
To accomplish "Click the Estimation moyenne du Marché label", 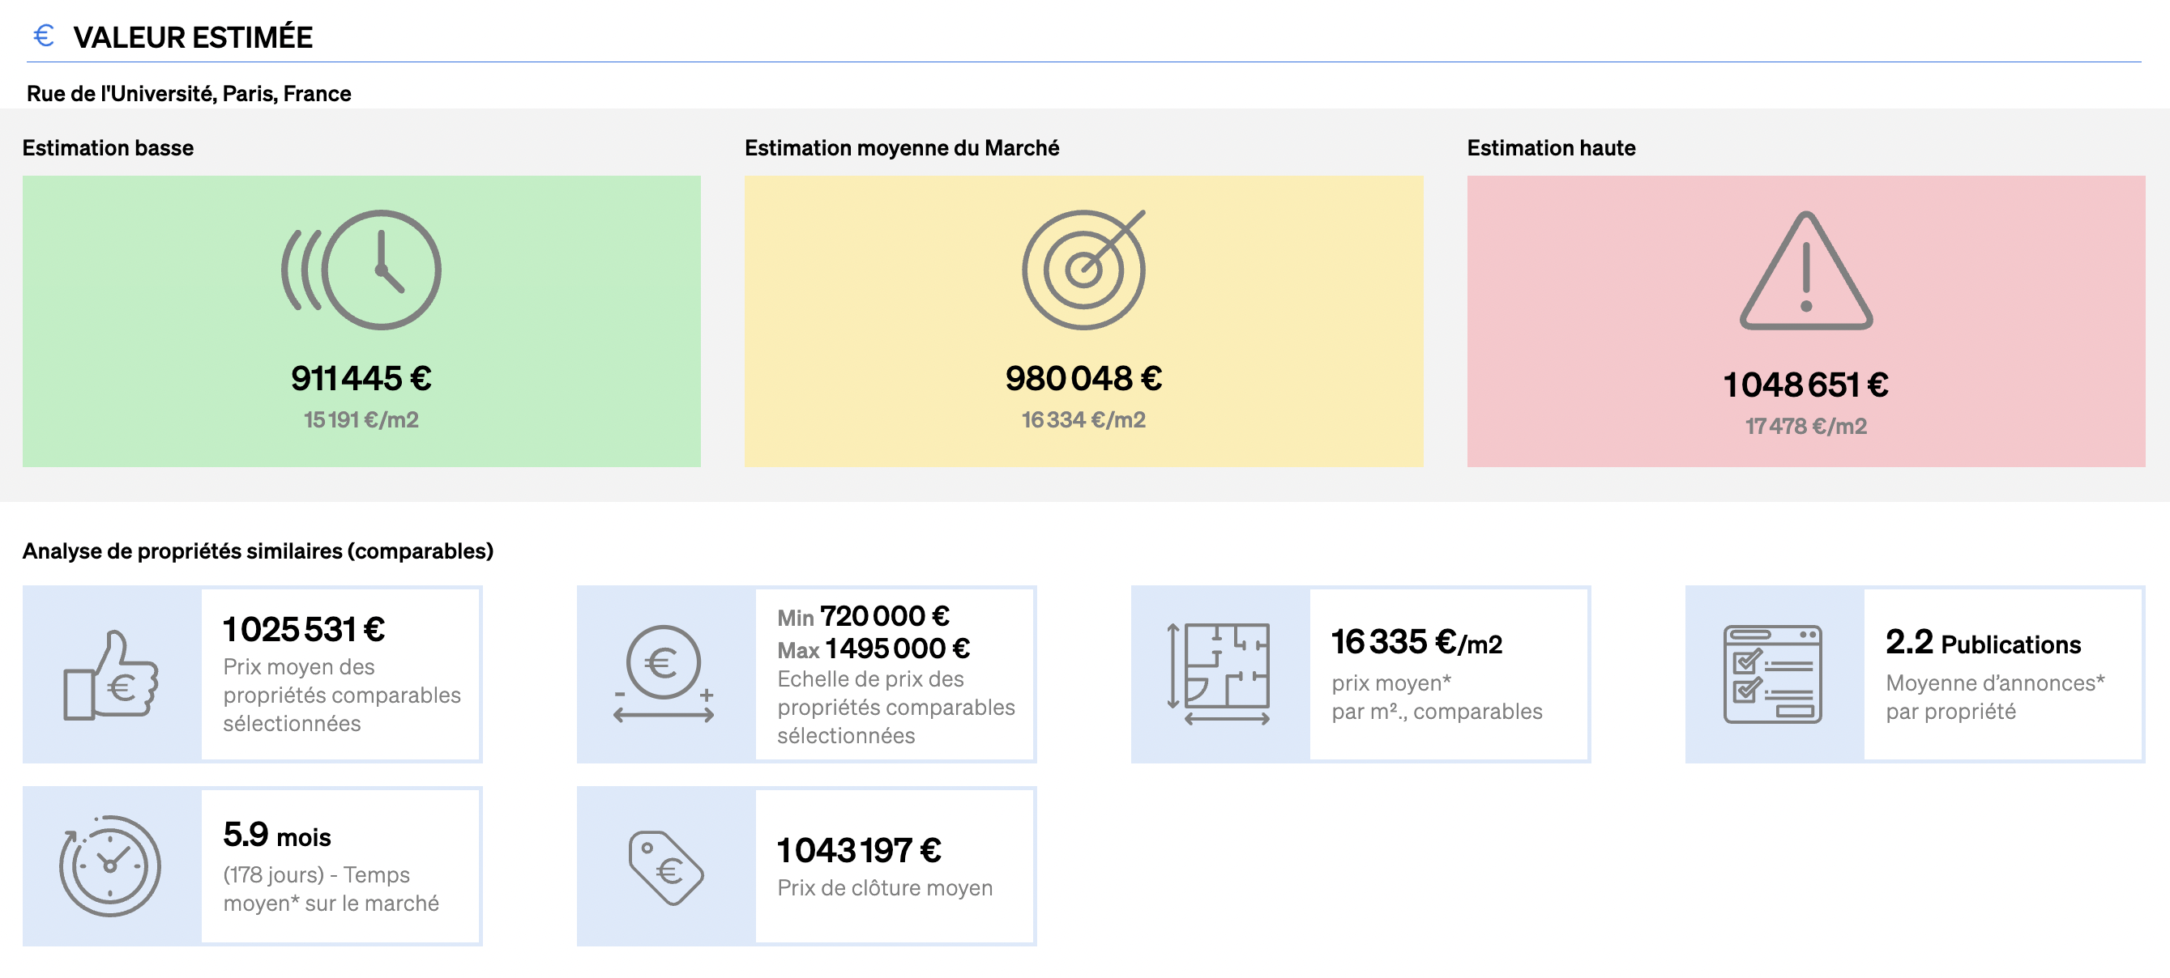I will click(901, 148).
